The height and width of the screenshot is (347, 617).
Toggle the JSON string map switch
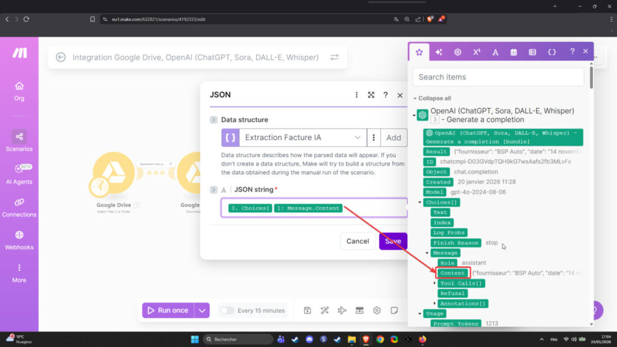coord(213,190)
